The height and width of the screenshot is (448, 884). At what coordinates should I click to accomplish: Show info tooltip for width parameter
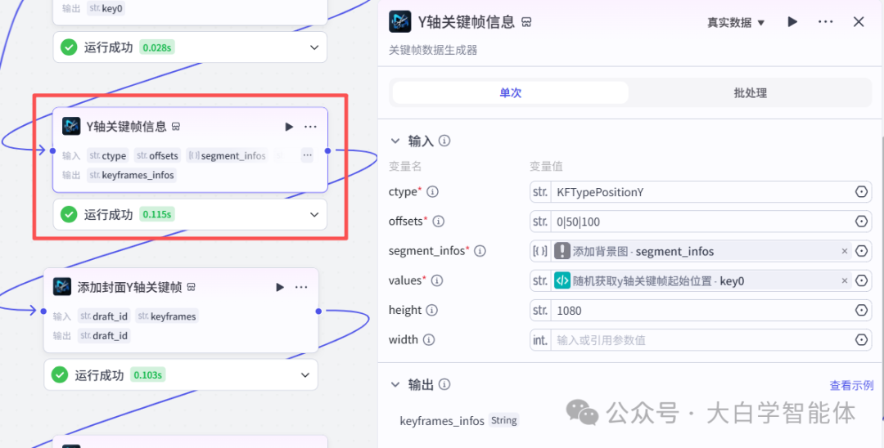coord(428,339)
